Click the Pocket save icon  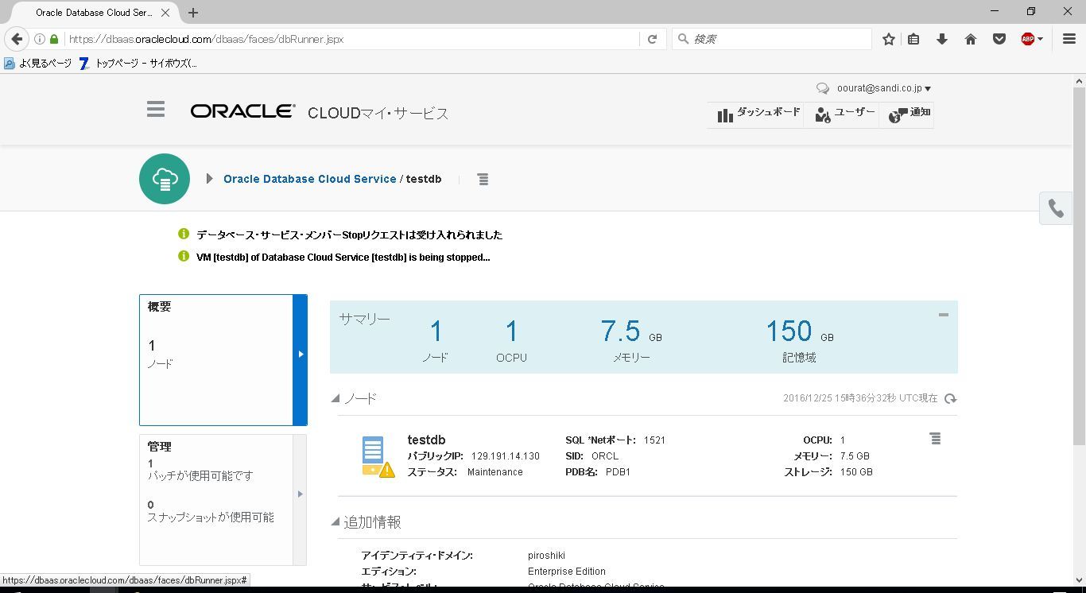(x=999, y=39)
